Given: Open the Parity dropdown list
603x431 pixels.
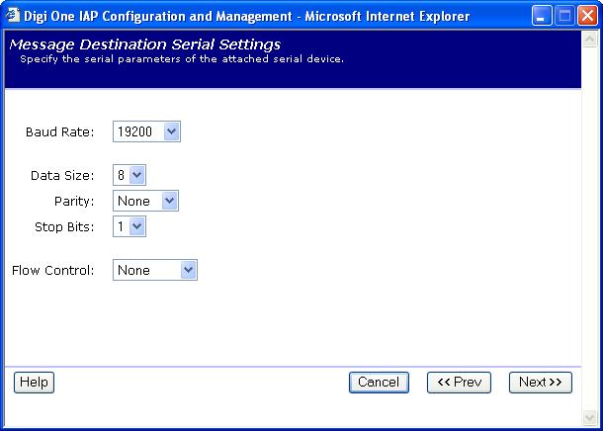Looking at the screenshot, I should pos(145,201).
